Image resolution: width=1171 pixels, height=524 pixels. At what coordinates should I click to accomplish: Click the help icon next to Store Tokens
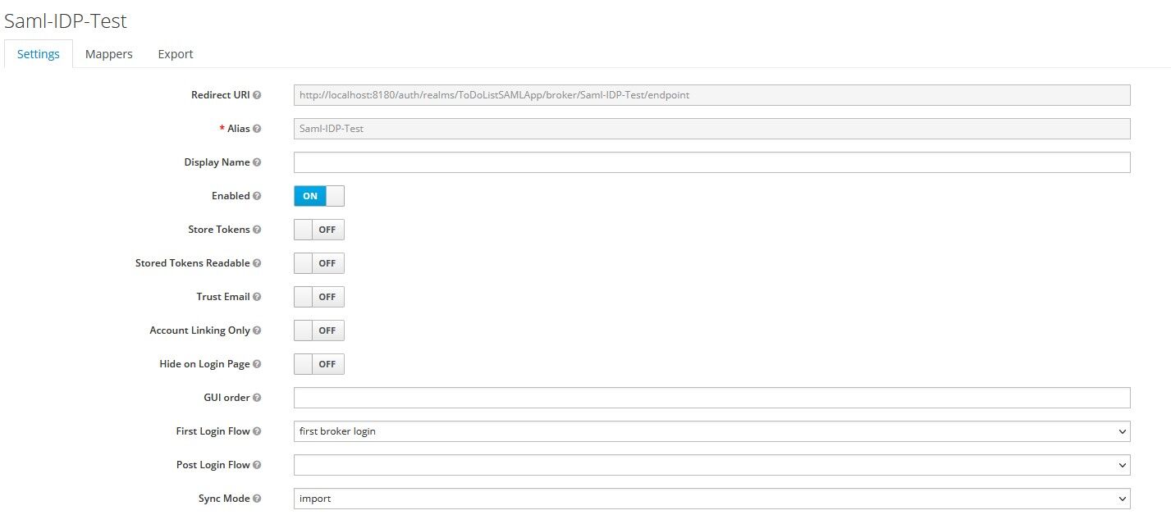(258, 230)
